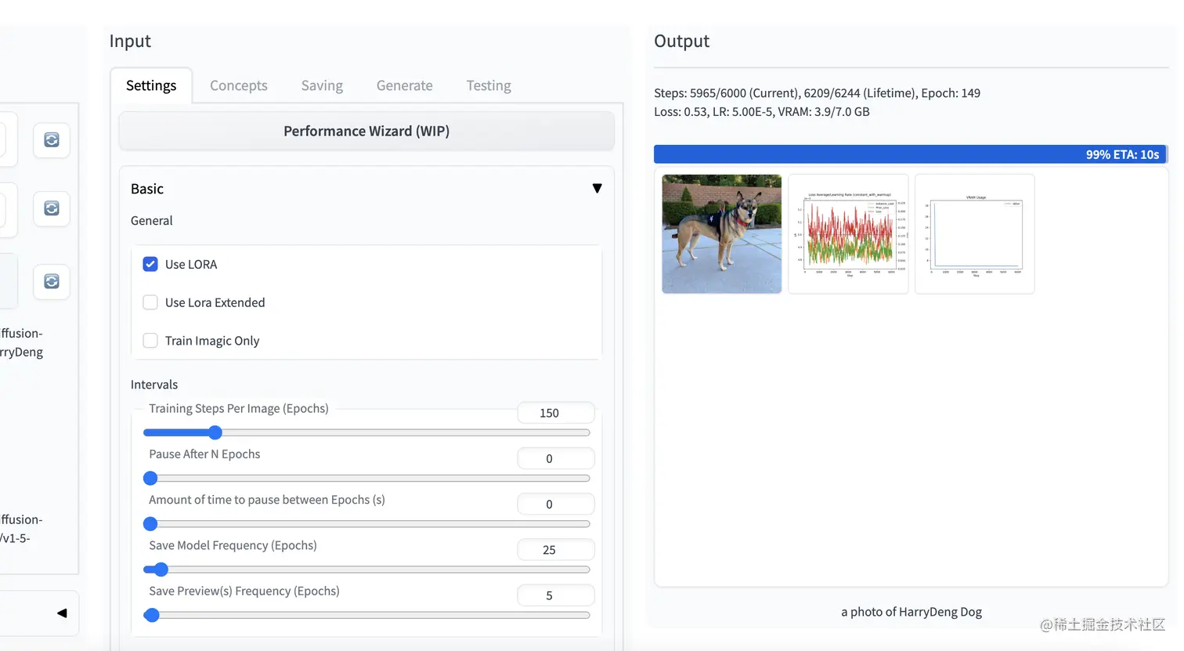Click the Save Preview(s) Frequency value field
The image size is (1184, 651).
[x=556, y=595]
